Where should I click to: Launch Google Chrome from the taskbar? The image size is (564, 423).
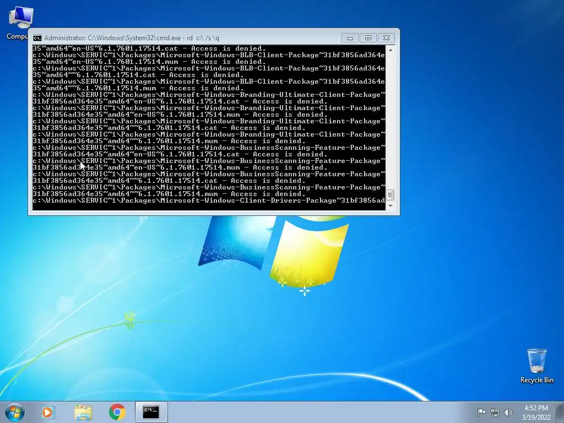(x=117, y=412)
